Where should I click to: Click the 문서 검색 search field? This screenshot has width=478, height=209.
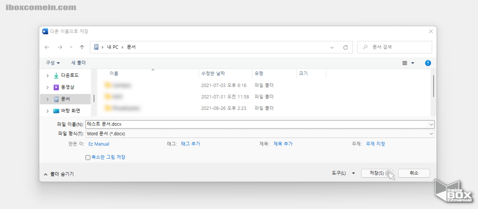pyautogui.click(x=395, y=47)
